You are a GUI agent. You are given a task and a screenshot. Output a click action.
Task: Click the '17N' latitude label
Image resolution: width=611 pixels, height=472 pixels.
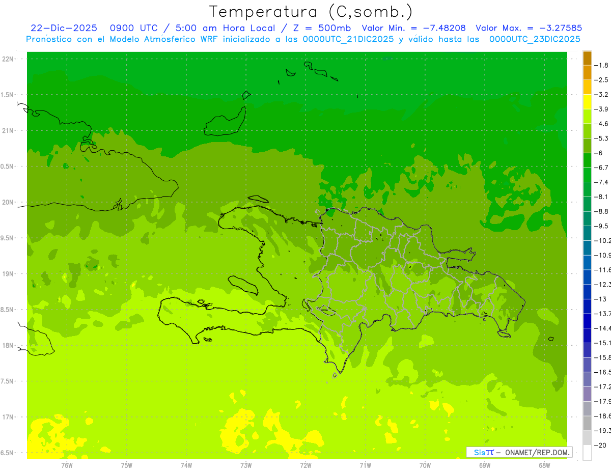click(x=8, y=417)
